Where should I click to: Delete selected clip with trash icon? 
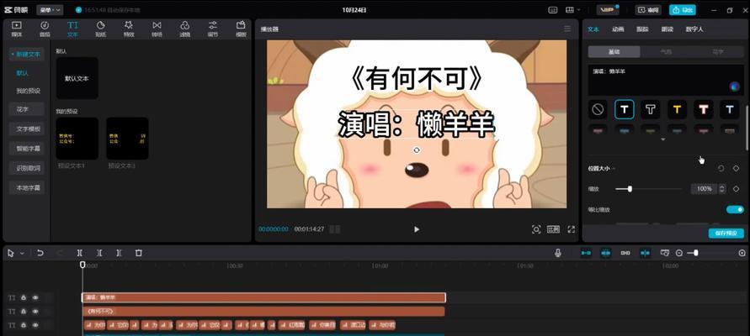coord(138,253)
